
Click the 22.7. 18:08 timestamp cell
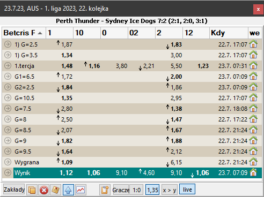click(x=233, y=109)
